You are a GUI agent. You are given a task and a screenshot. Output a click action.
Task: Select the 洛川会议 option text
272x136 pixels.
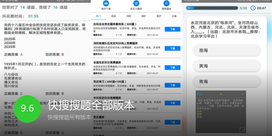pos(11,86)
